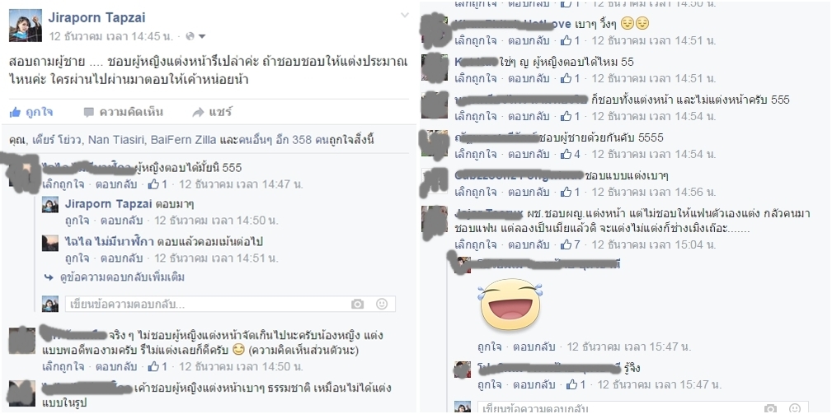
Task: Click Jiraporn Tapzai's profile picture thumbnail
Action: point(26,26)
